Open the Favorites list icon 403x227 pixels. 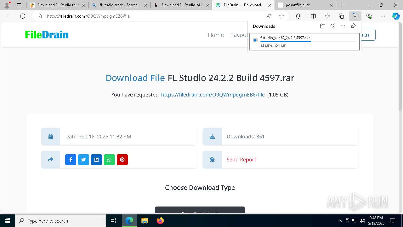(327, 16)
